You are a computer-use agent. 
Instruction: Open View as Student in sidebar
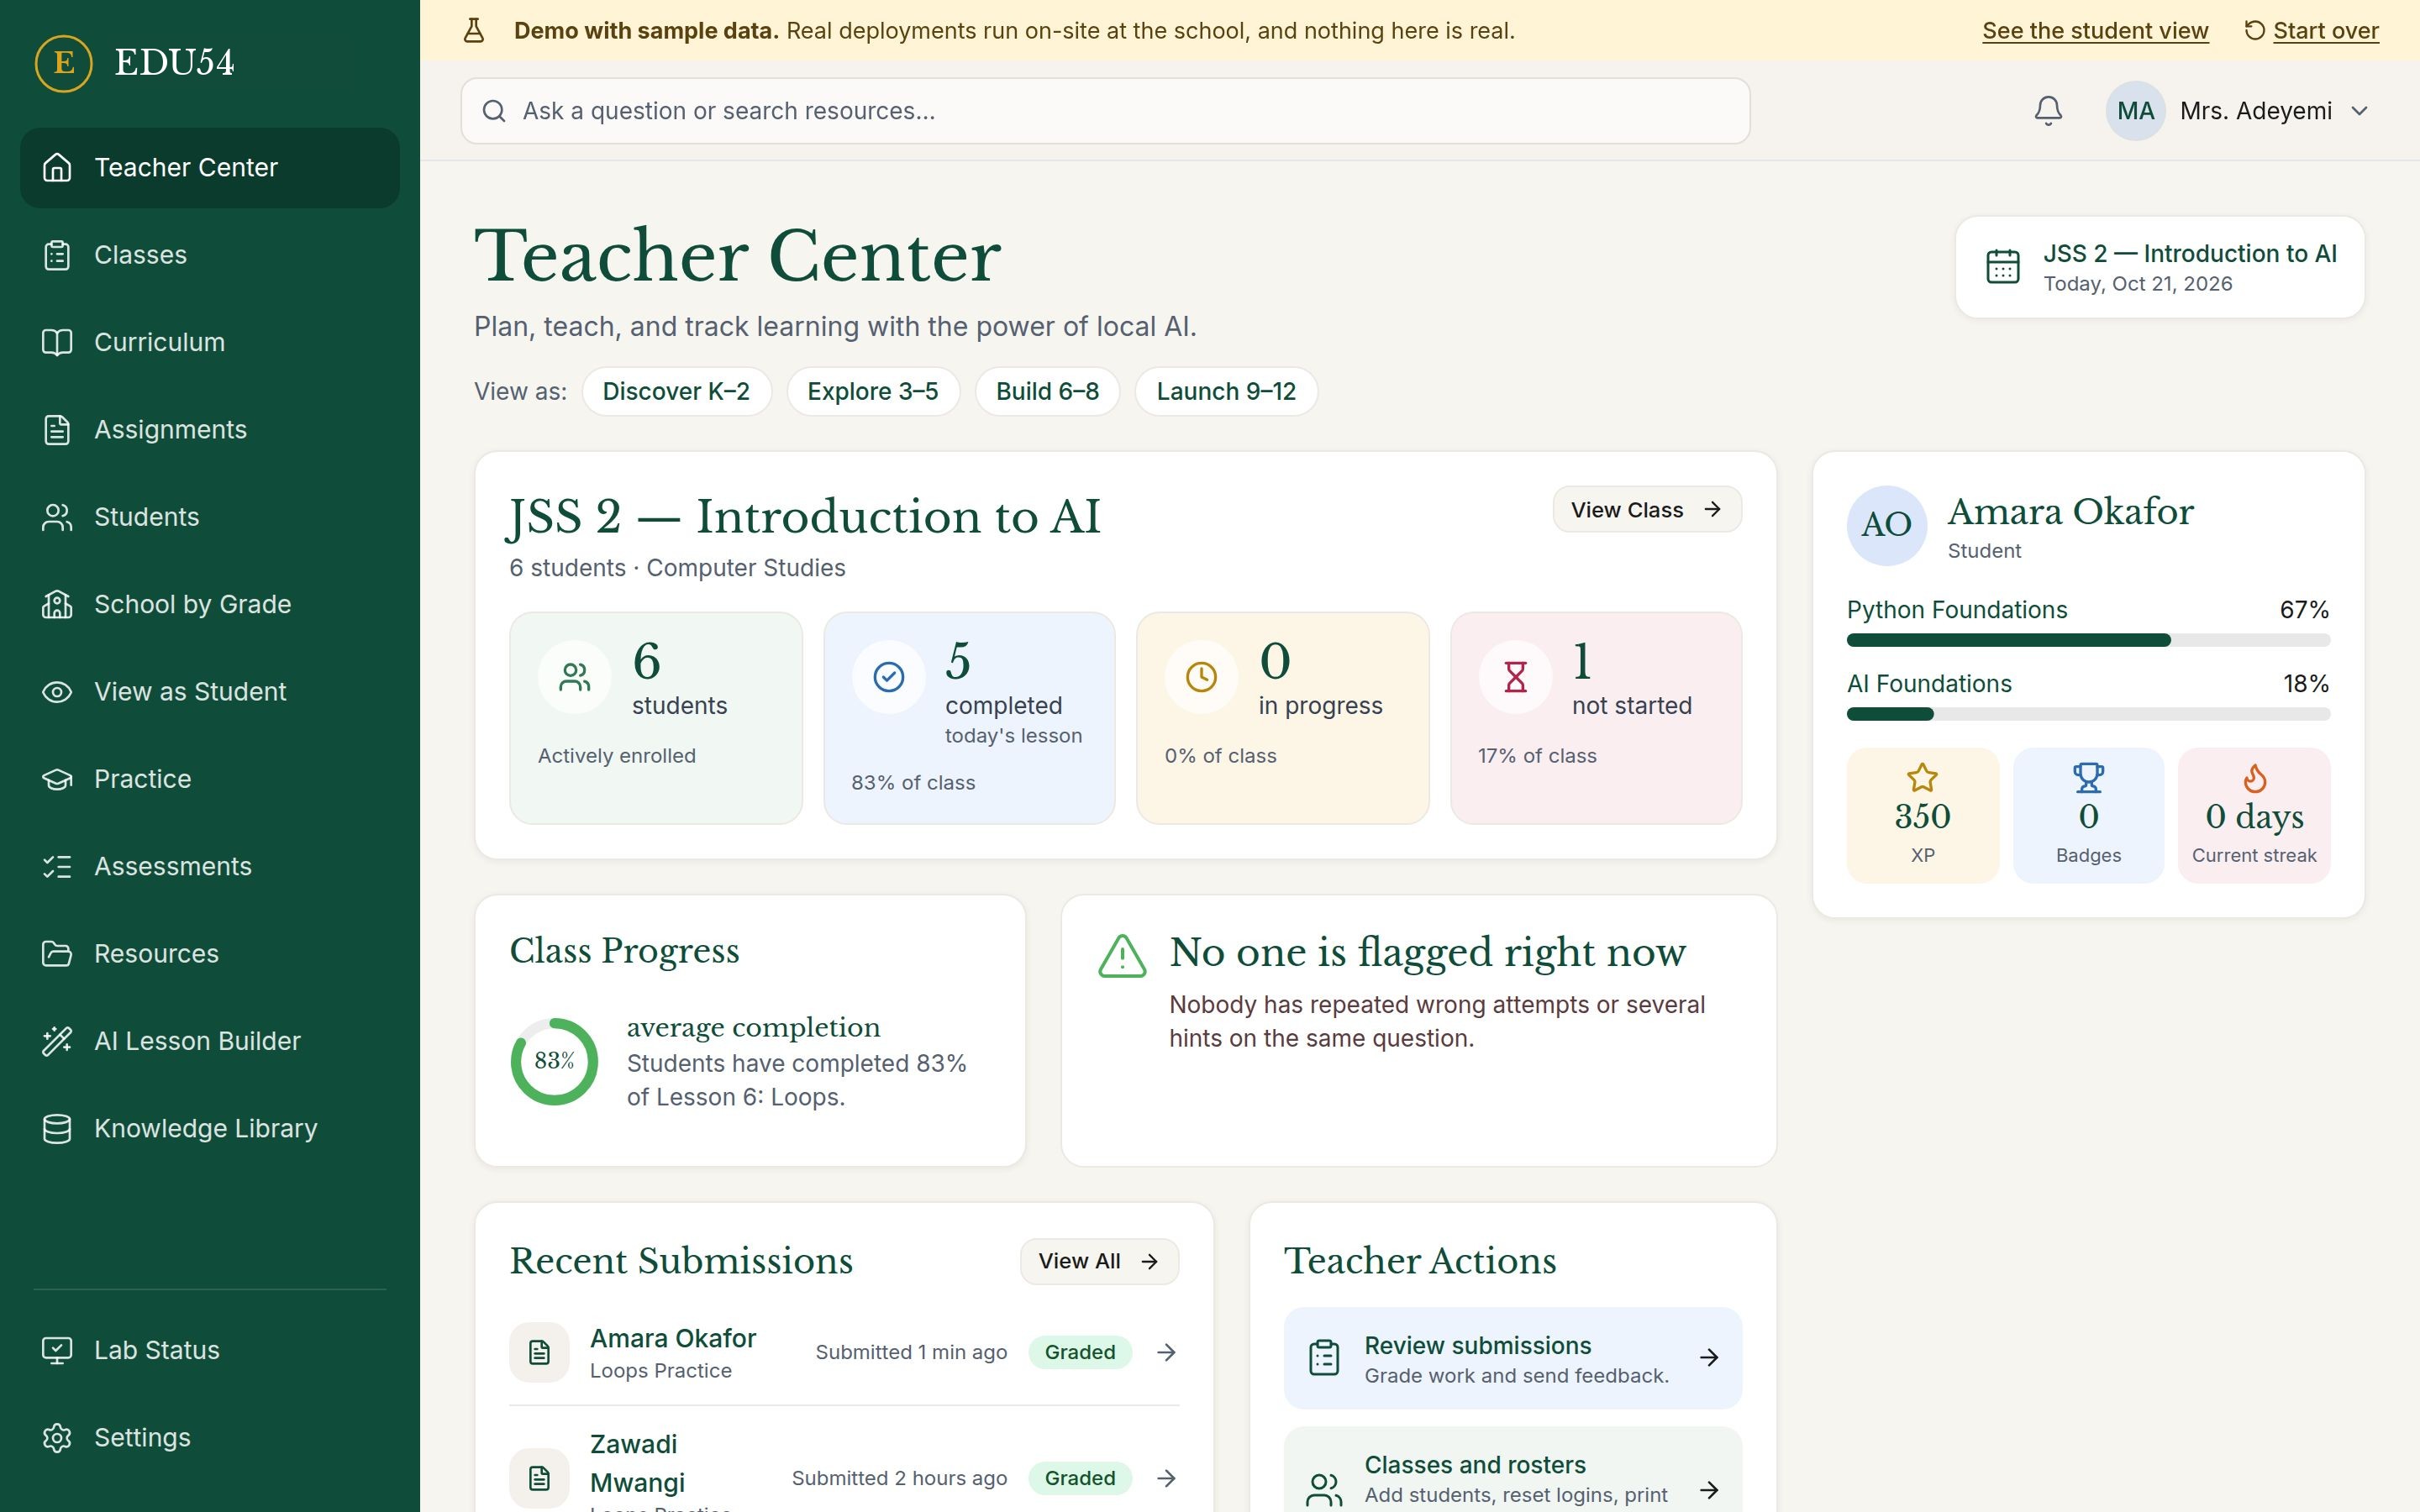click(x=210, y=692)
